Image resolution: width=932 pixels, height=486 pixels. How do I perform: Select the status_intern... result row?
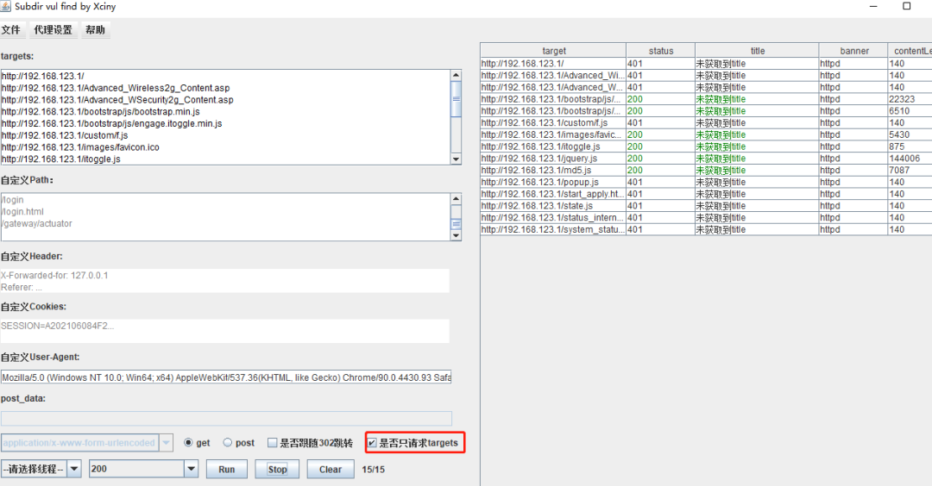[706, 218]
